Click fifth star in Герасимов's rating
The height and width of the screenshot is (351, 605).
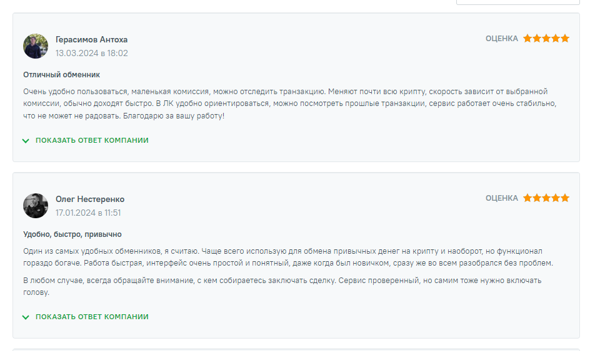pyautogui.click(x=565, y=39)
